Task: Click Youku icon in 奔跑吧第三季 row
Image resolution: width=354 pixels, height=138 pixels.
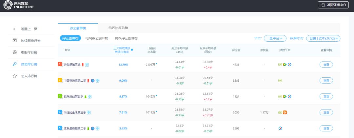Action: (x=289, y=65)
